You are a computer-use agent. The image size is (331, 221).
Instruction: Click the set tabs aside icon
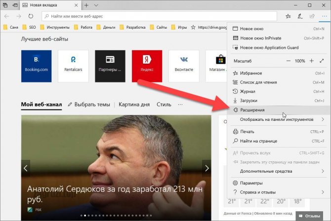point(15,5)
